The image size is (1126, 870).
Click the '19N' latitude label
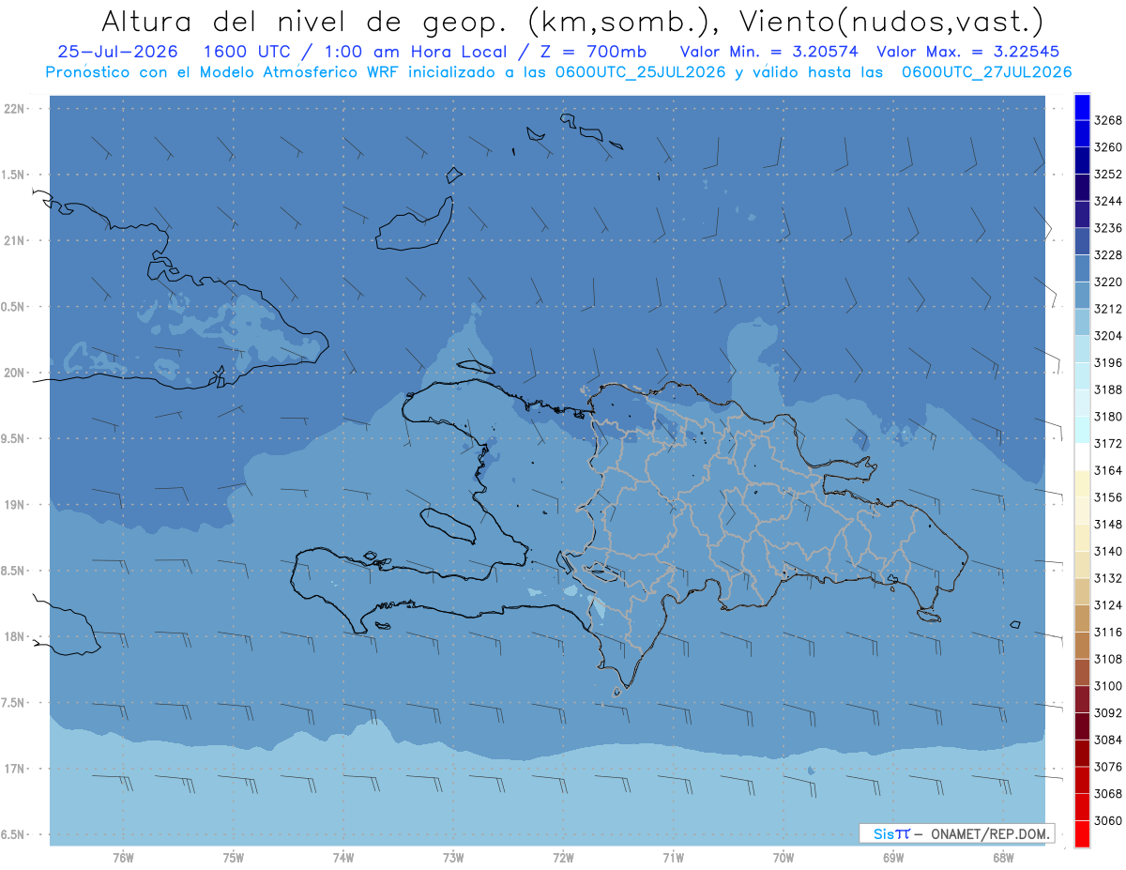click(15, 504)
